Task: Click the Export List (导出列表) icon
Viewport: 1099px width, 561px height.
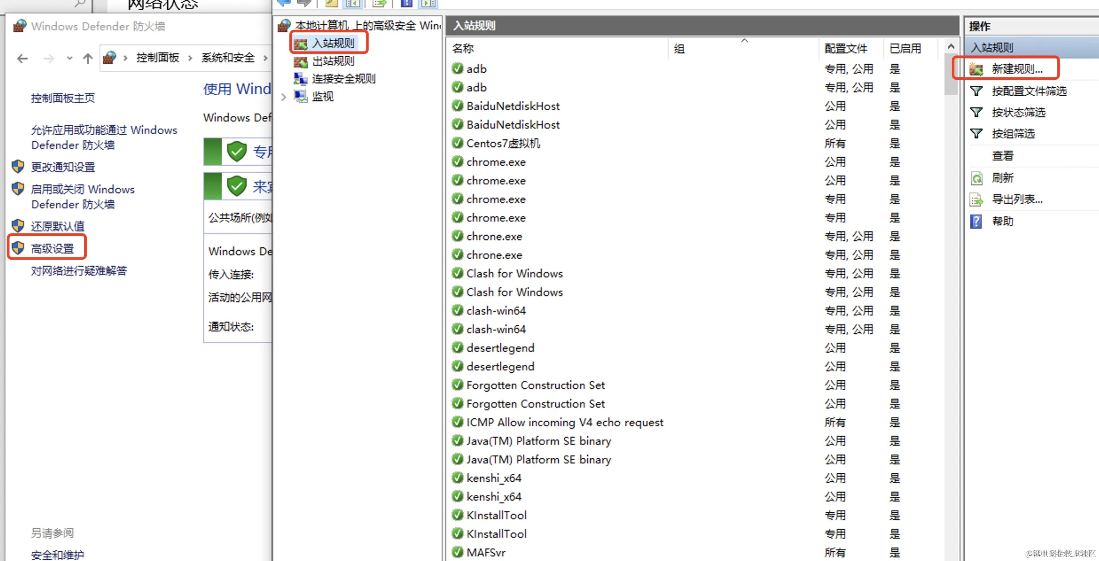Action: click(976, 200)
